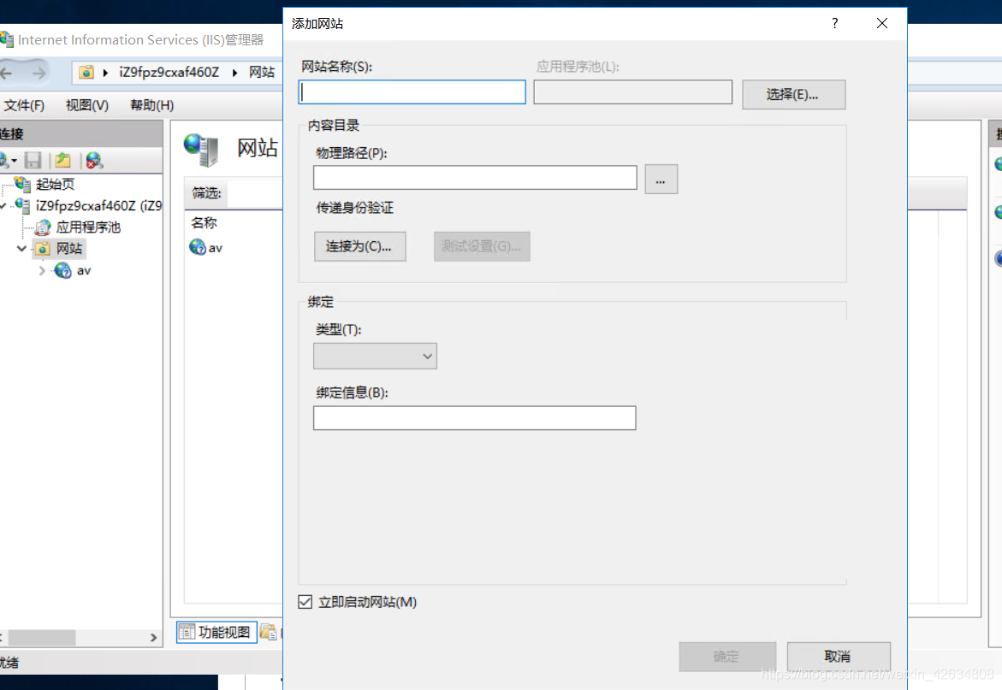Click the content view tab icon beside 功能视图
The width and height of the screenshot is (1002, 690).
tap(269, 632)
